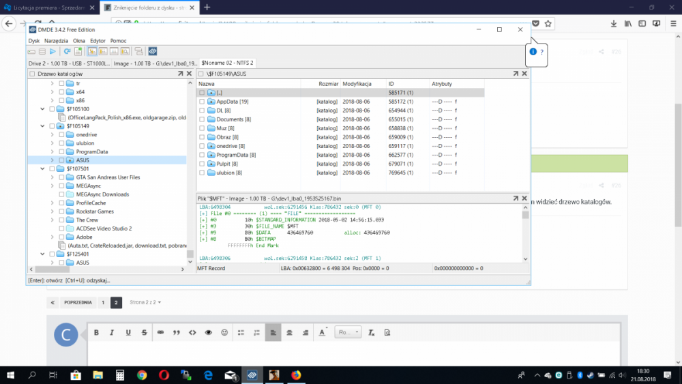Expand the ProgramData tree node
This screenshot has width=682, height=384.
click(53, 151)
